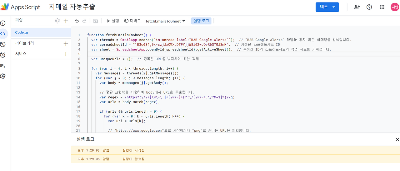Click the Apps Script logo
This screenshot has height=171, width=400.
tap(5, 7)
